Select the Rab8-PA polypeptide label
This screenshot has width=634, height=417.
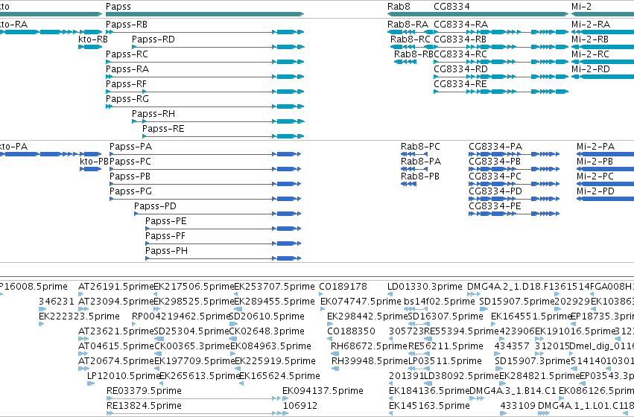pos(421,162)
